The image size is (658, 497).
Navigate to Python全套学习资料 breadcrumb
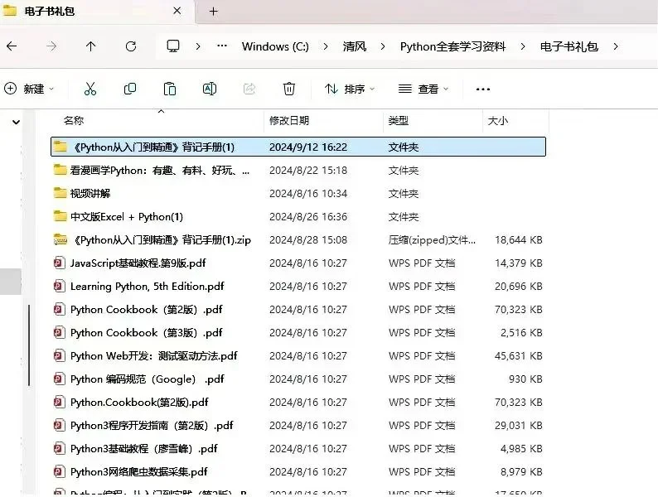coord(452,46)
